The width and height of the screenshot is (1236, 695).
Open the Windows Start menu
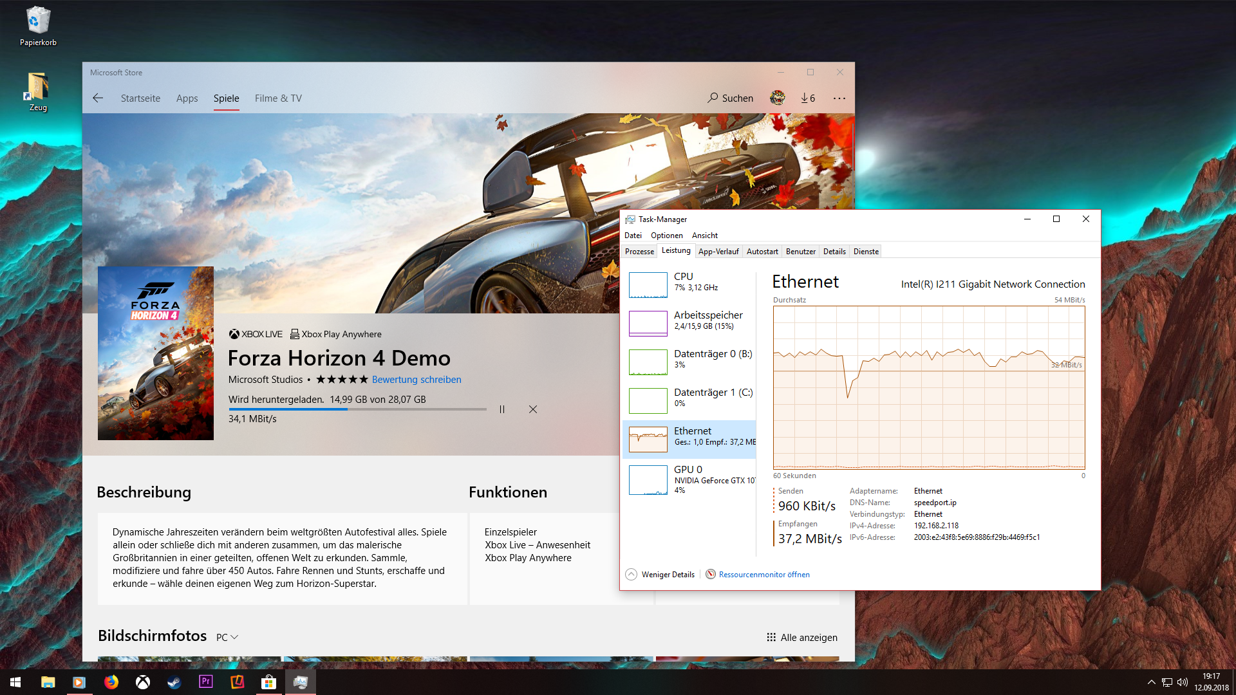(15, 682)
